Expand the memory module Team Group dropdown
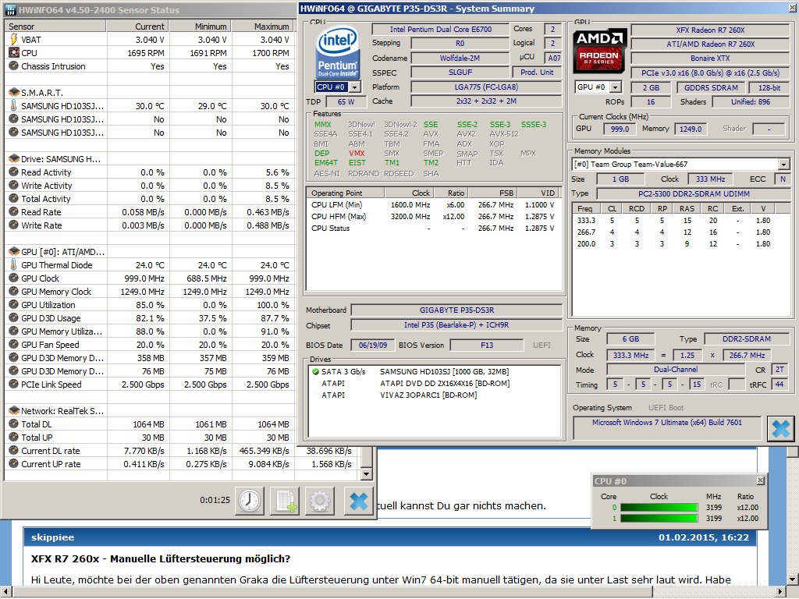Viewport: 799px width, 599px height. click(x=783, y=164)
